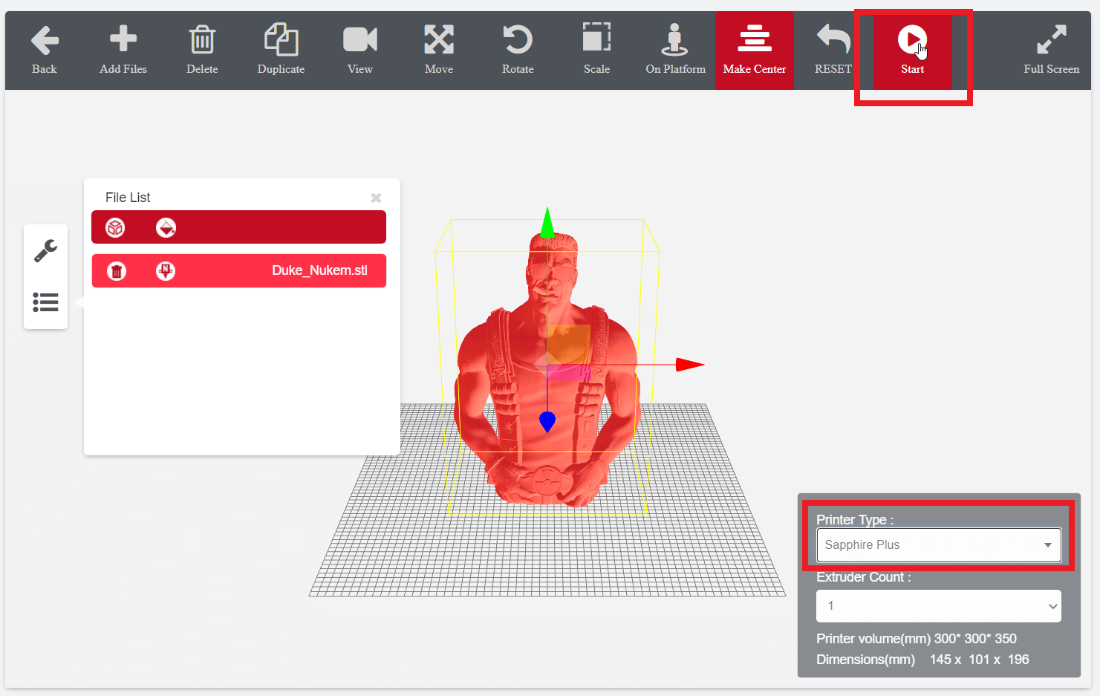This screenshot has height=696, width=1100.
Task: Click the Make Center tool
Action: [x=755, y=51]
